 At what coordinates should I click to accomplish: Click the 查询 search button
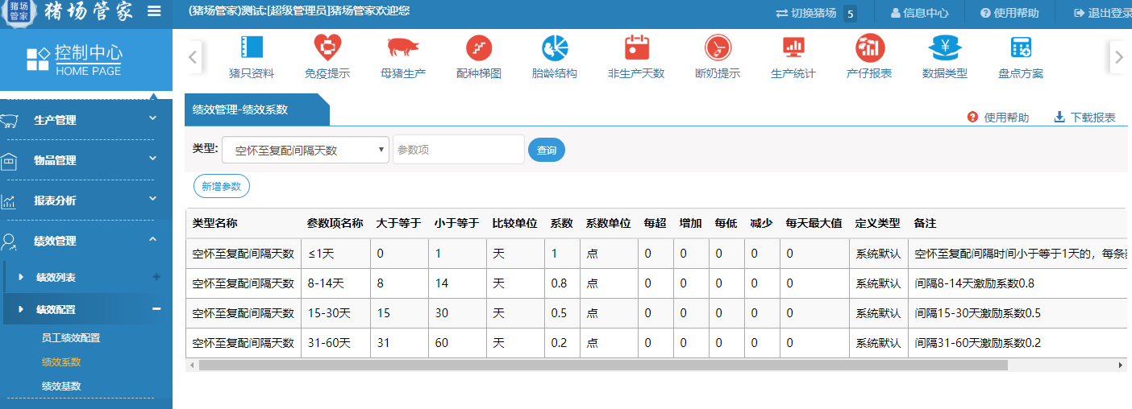[x=547, y=151]
